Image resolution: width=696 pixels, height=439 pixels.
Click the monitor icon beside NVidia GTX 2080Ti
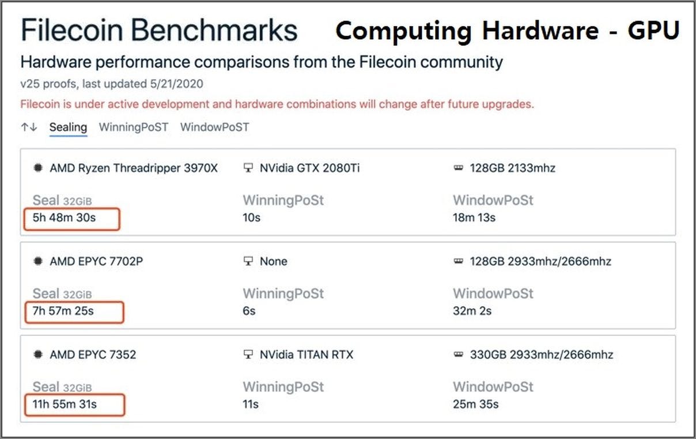coord(248,168)
